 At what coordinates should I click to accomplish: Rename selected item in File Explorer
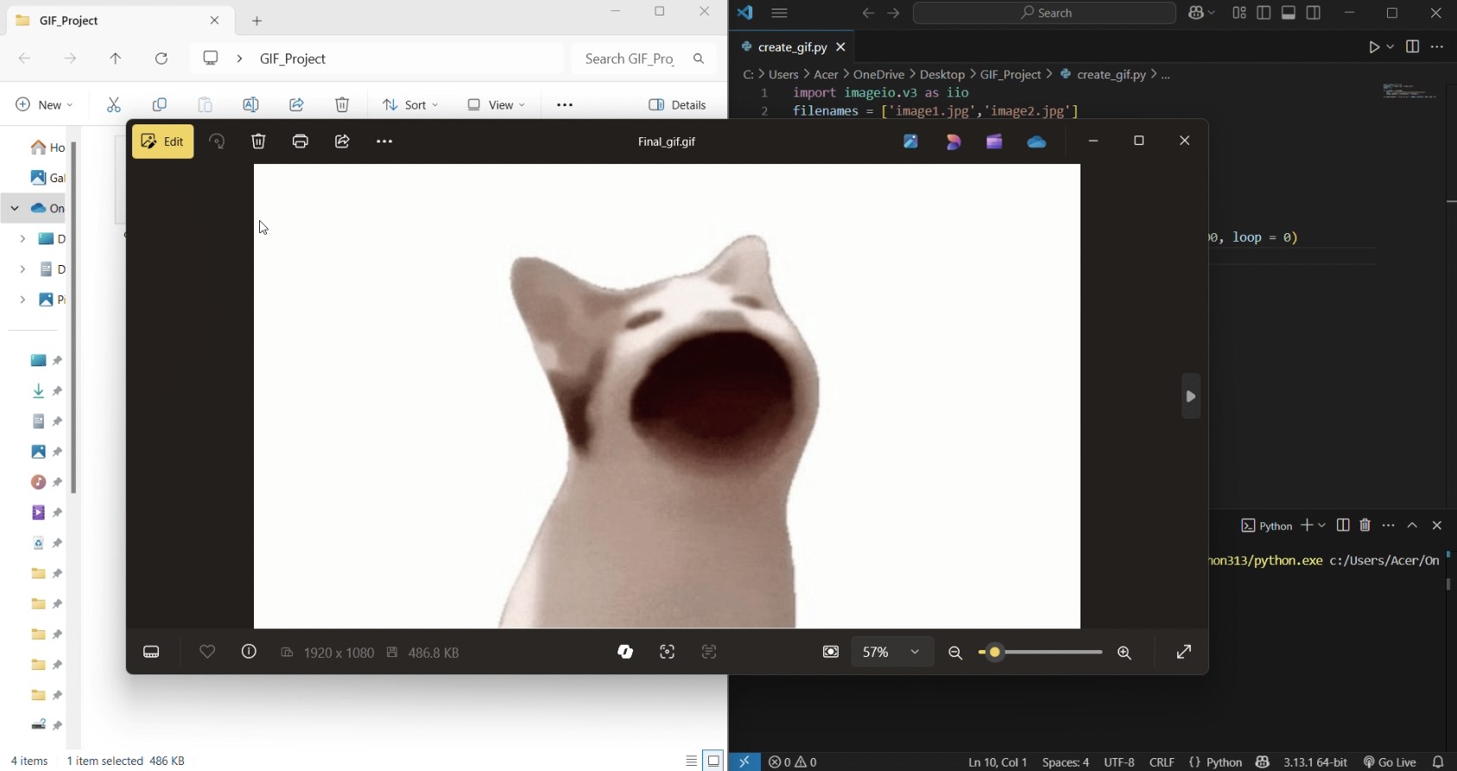click(250, 104)
